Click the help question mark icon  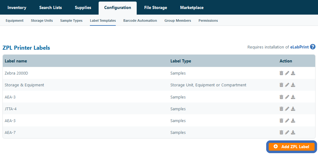pyautogui.click(x=312, y=47)
